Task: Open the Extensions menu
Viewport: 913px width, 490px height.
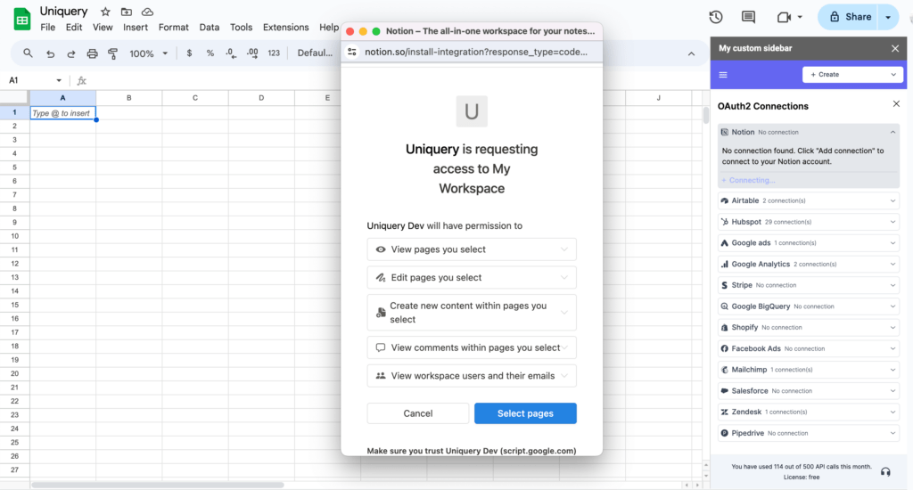Action: (285, 28)
